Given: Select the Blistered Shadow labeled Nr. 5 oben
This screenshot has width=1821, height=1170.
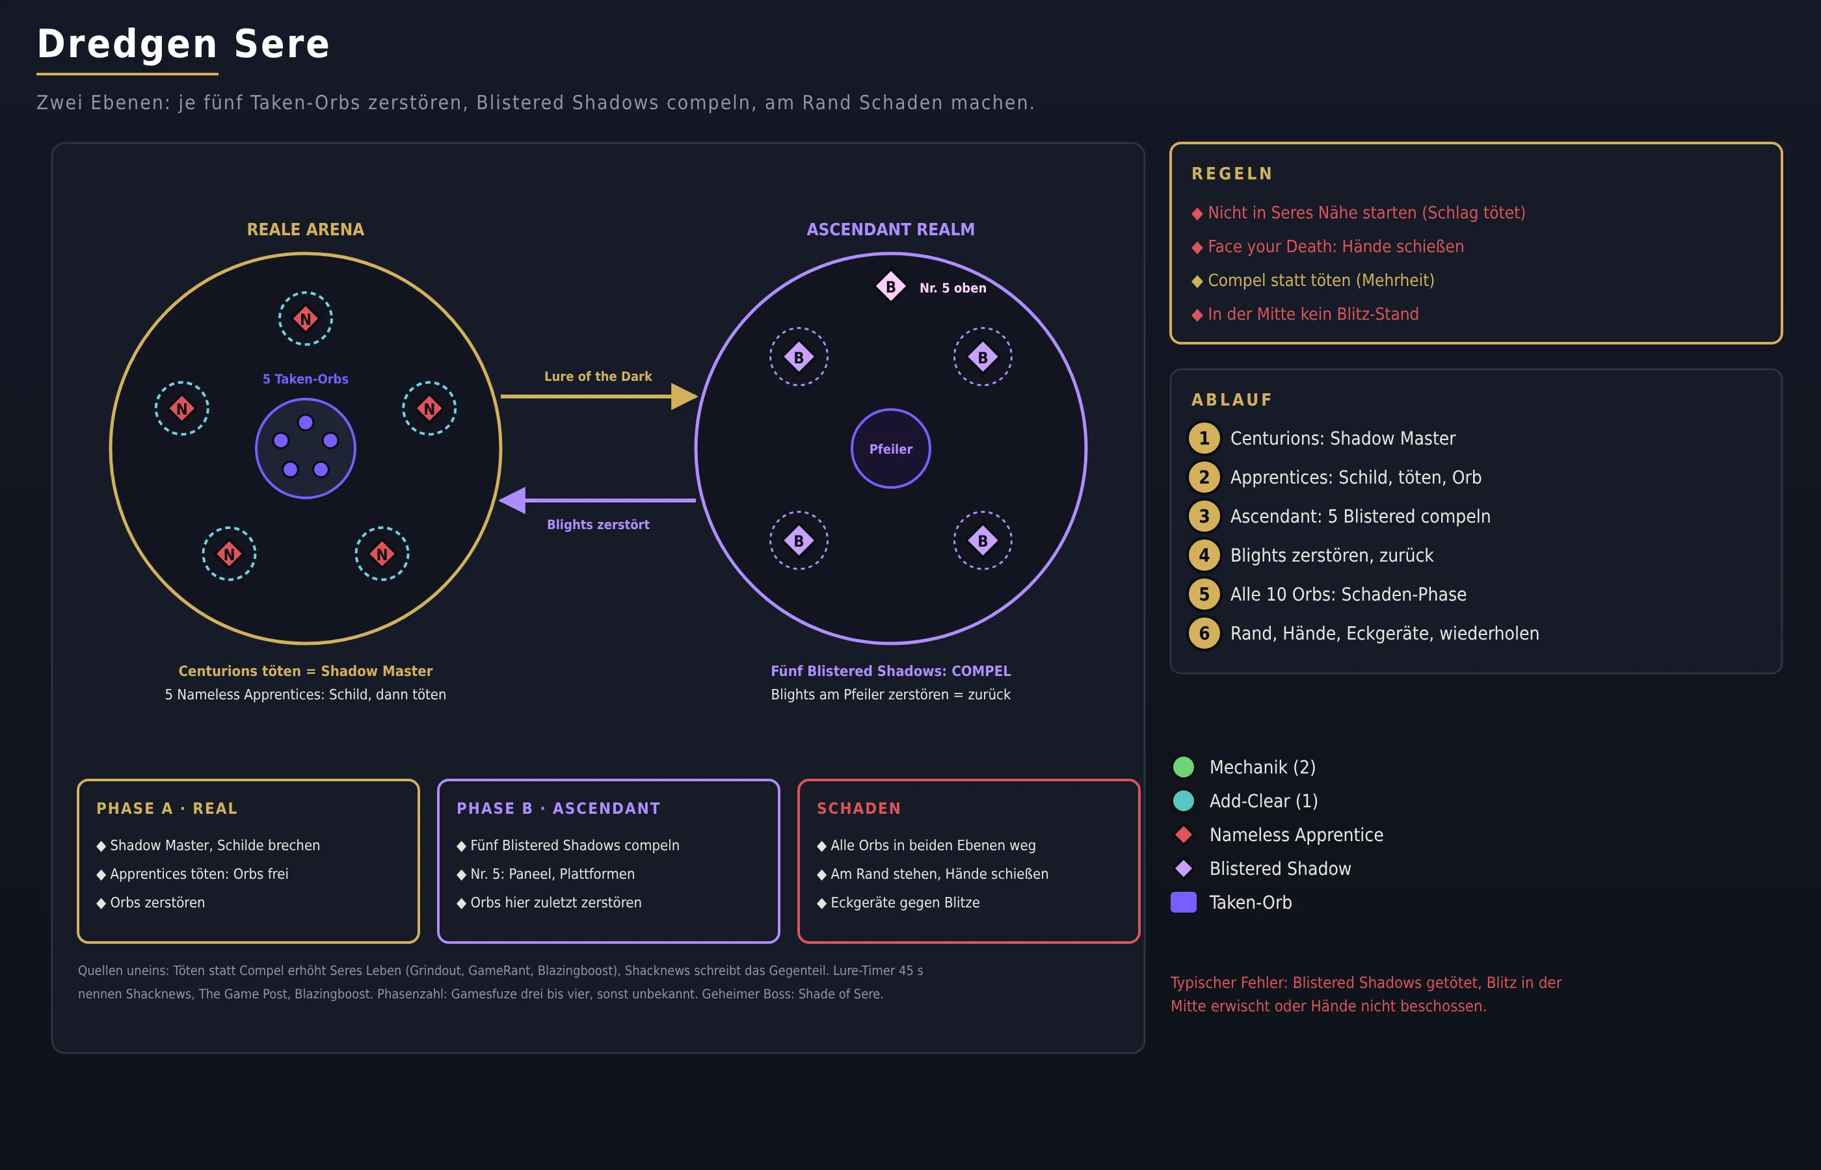Looking at the screenshot, I should point(891,287).
